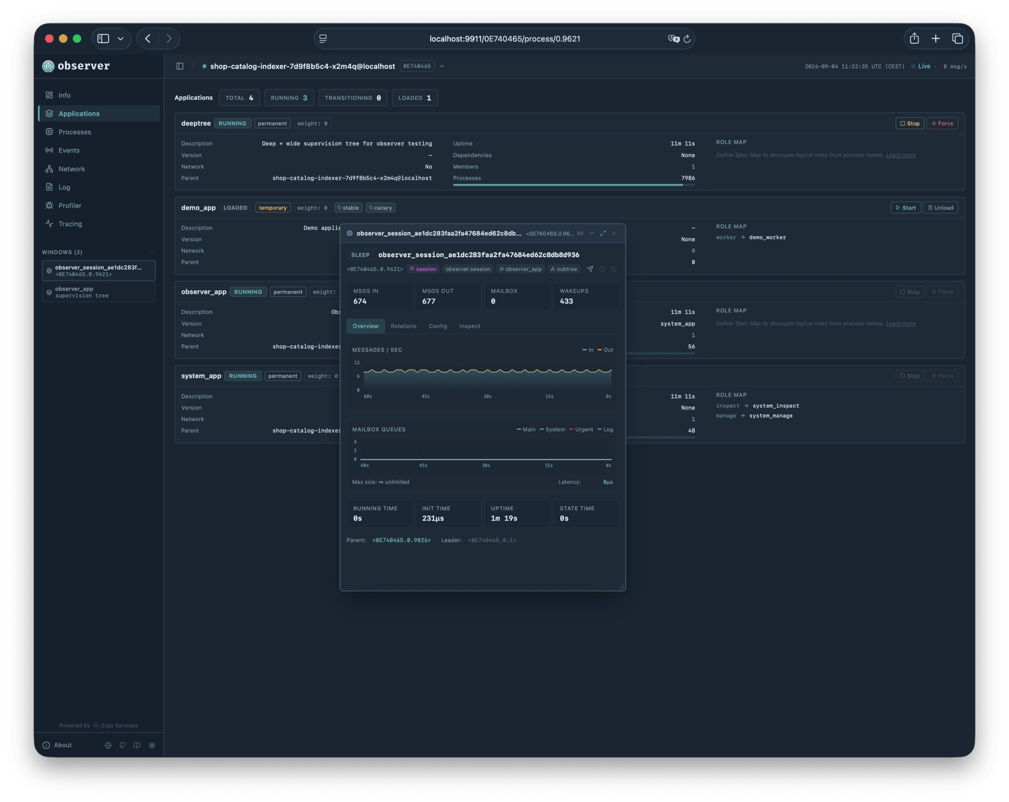The width and height of the screenshot is (1009, 802).
Task: Select observer_app supervision tree window entry
Action: click(98, 292)
